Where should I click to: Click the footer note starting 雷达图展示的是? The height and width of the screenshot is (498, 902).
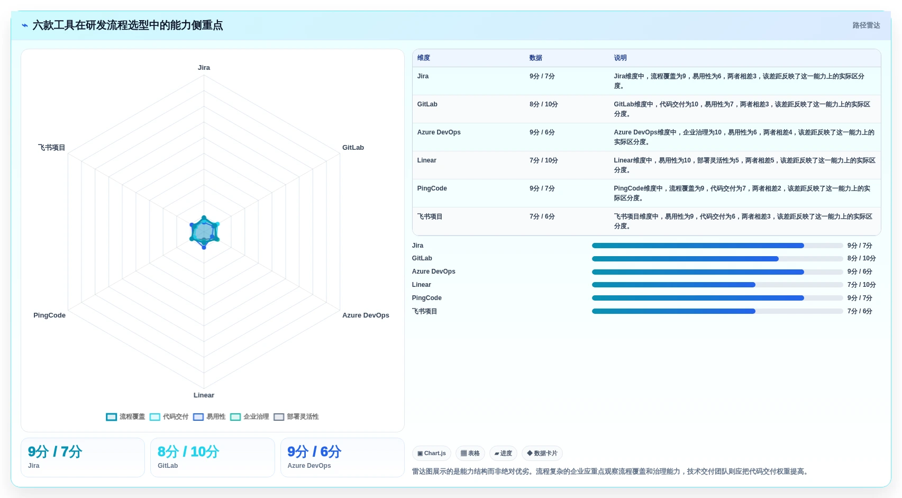pos(611,472)
